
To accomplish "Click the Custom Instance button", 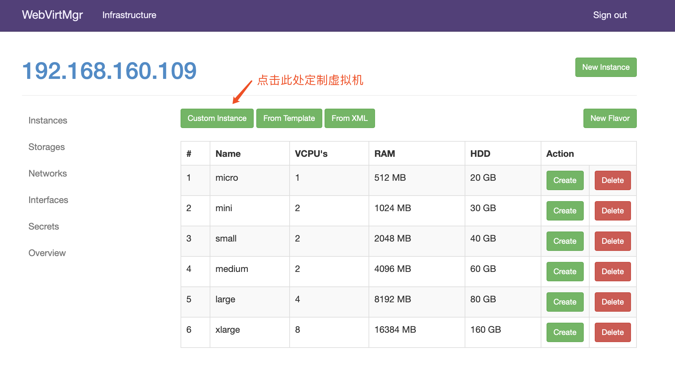I will (217, 118).
